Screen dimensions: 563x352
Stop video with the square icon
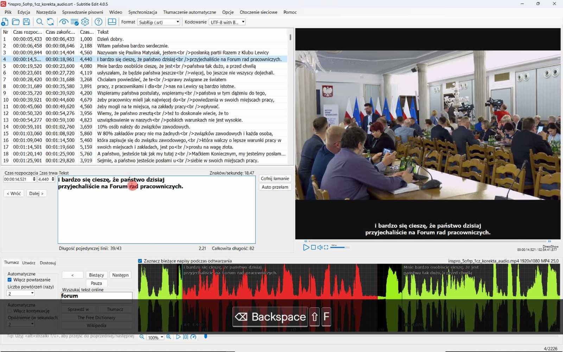point(313,247)
